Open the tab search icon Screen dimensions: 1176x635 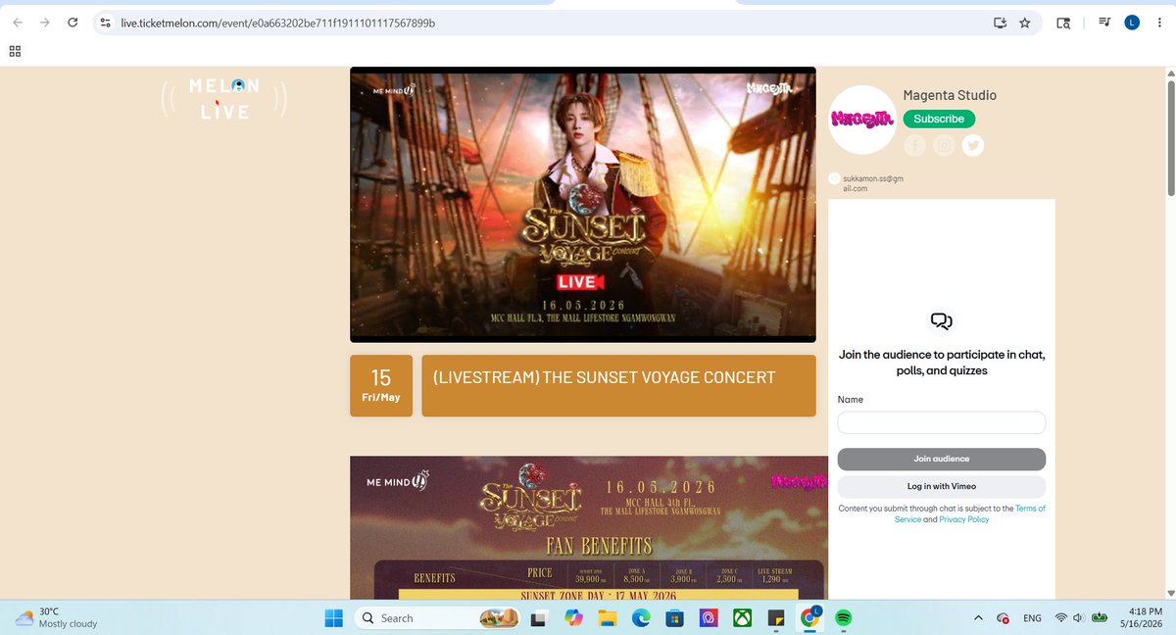pyautogui.click(x=1063, y=23)
